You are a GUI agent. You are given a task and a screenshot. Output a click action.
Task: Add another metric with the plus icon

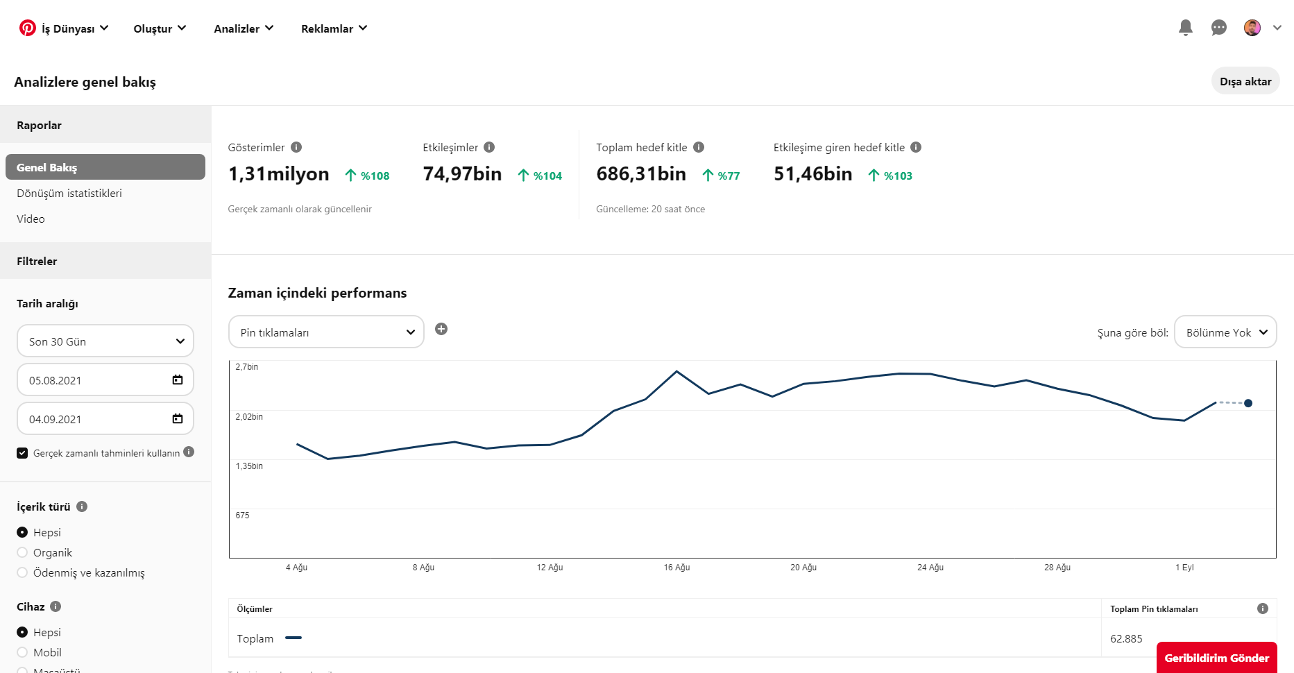click(x=441, y=329)
